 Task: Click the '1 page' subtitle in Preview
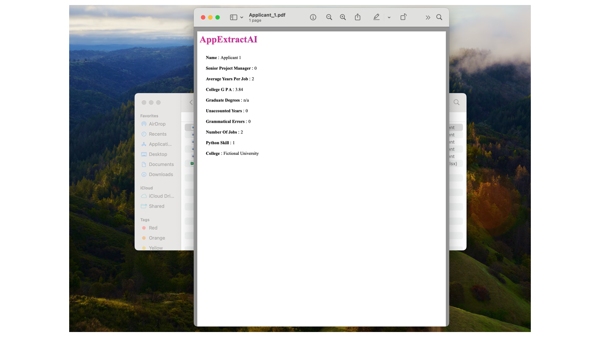point(255,20)
